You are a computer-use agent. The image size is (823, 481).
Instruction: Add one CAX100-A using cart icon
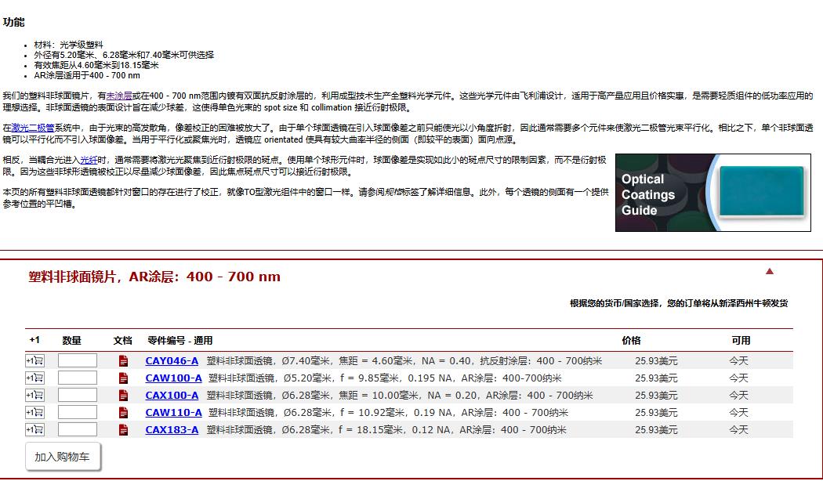(x=34, y=395)
